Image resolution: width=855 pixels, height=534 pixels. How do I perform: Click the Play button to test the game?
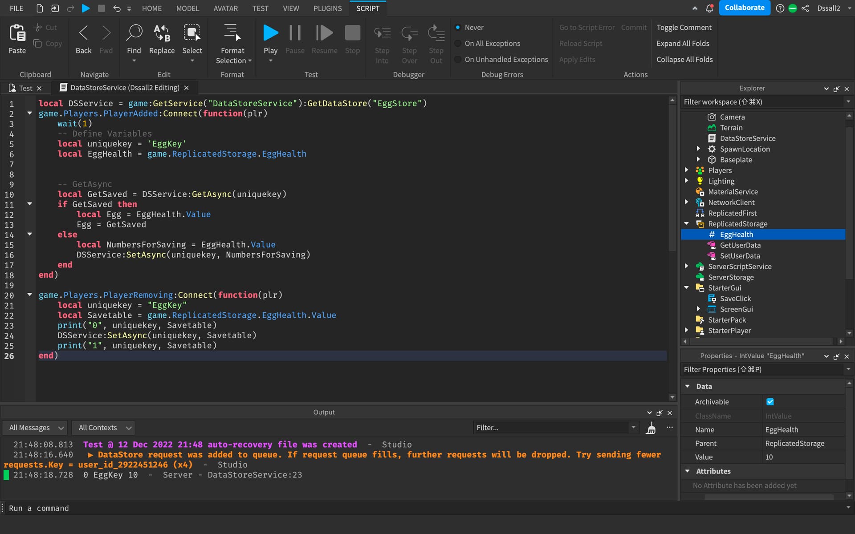coord(270,32)
